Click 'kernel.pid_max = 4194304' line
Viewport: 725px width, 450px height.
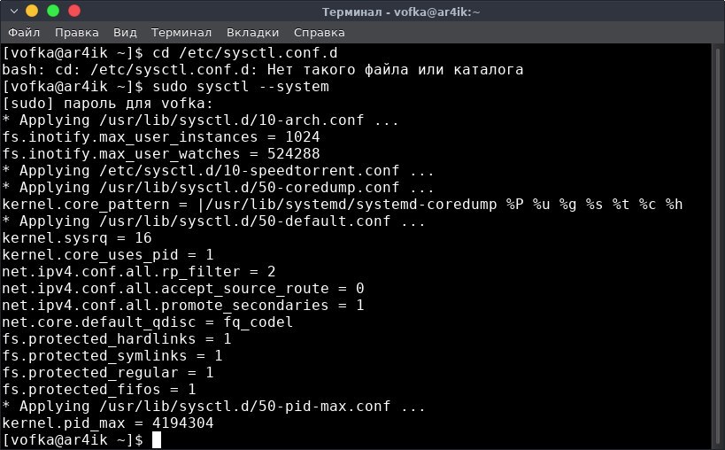point(108,423)
